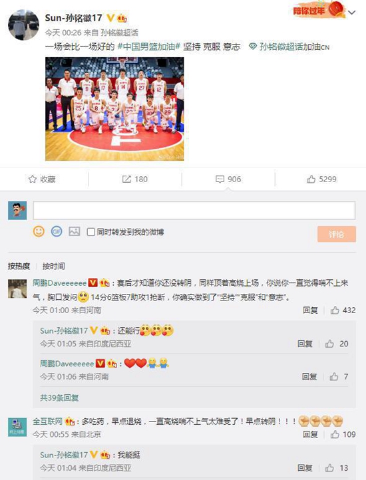Expand the 共39条回复 replies thread
The image size is (366, 480).
coord(59,398)
